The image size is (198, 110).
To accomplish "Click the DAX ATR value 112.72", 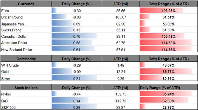I will (121, 101).
